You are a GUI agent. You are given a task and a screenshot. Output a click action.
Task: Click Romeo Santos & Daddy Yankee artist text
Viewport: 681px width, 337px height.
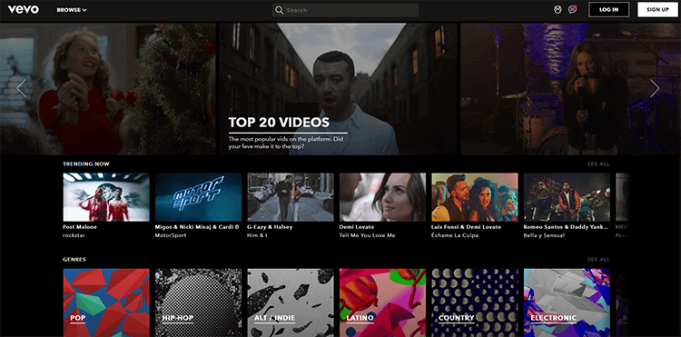click(567, 227)
